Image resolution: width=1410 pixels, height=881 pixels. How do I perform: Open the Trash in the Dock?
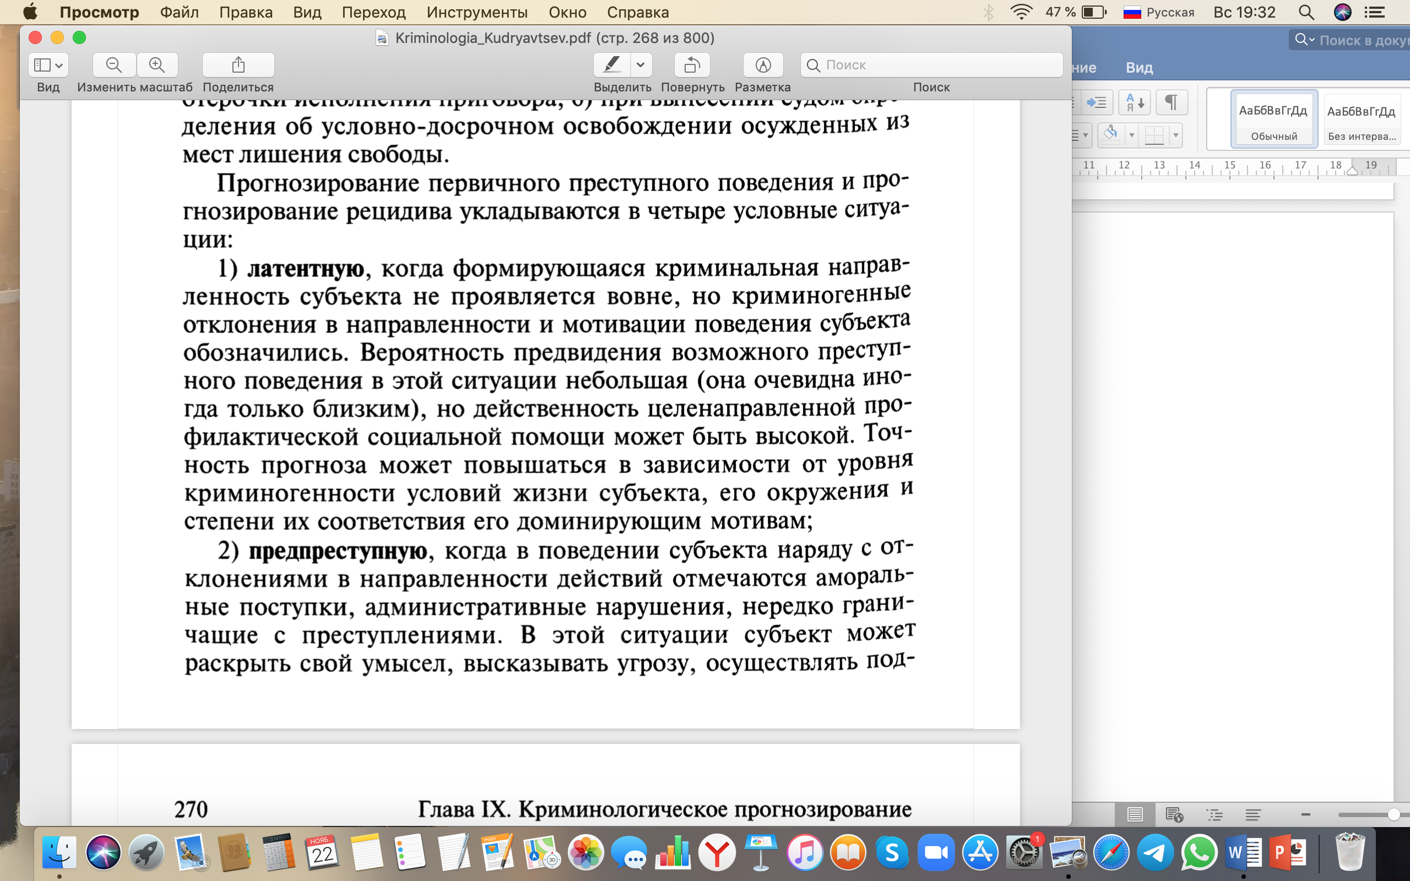tap(1350, 853)
